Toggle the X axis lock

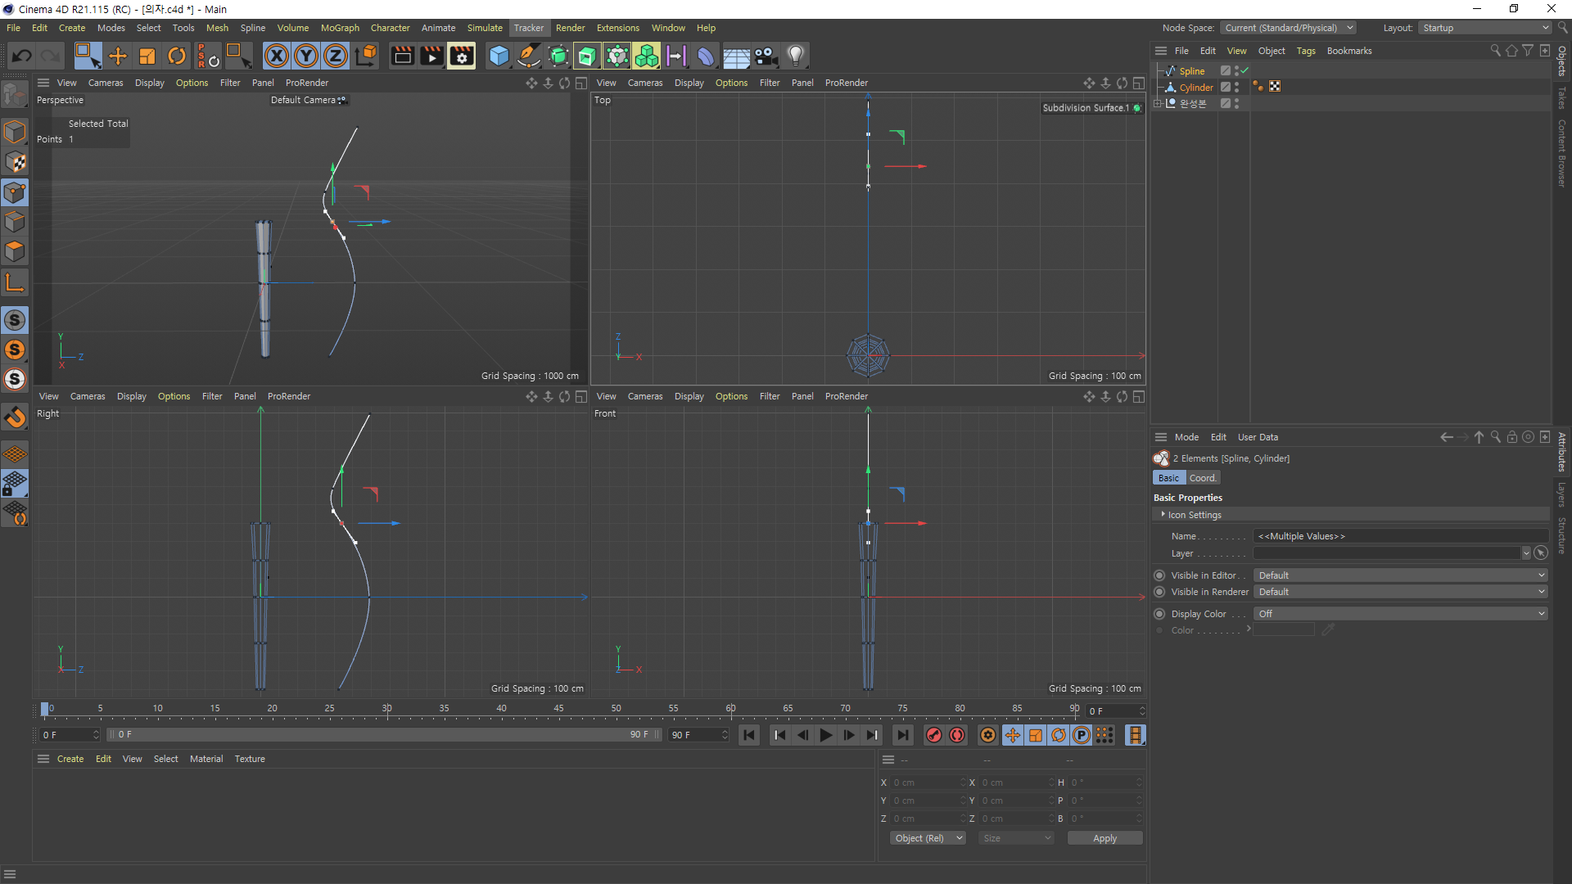(x=277, y=56)
